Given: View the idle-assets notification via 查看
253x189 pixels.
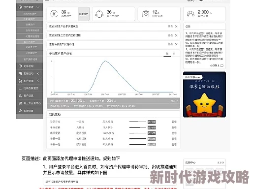Looking at the screenshot, I should 170,26.
